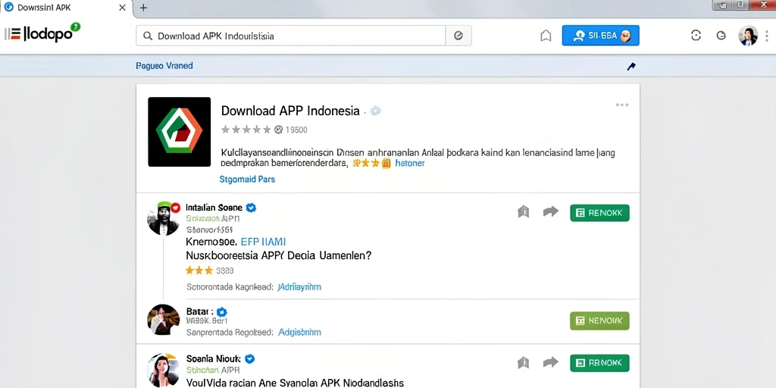Open the three-dot menu on app card
The height and width of the screenshot is (388, 776).
[x=621, y=105]
